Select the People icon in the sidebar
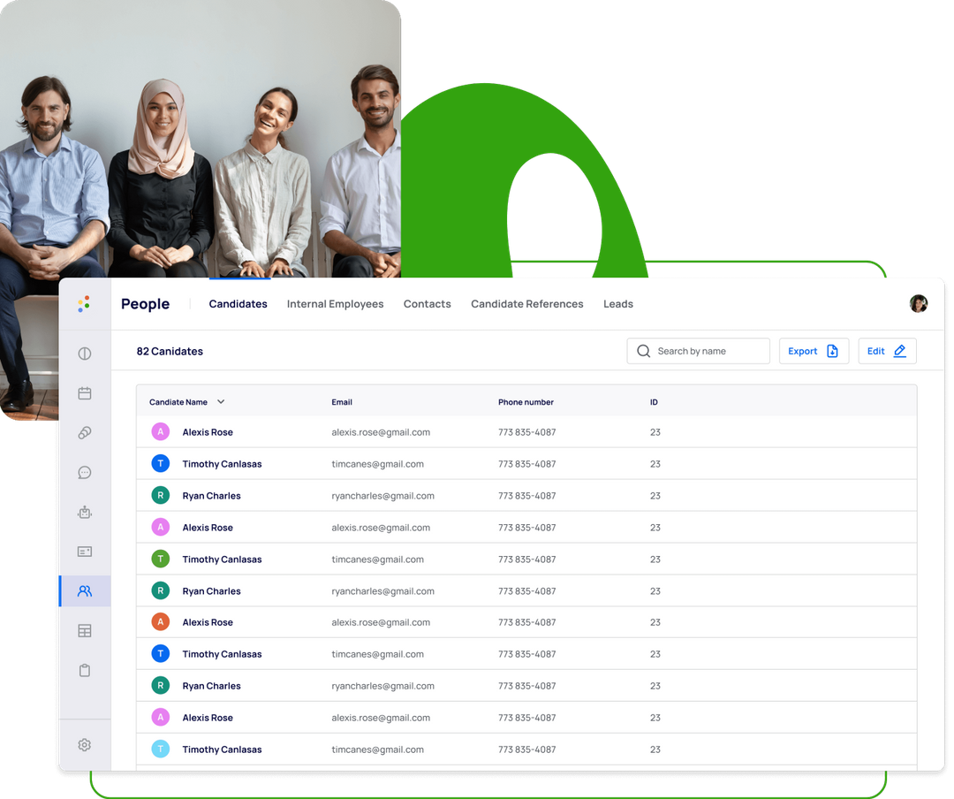This screenshot has height=799, width=954. (84, 590)
